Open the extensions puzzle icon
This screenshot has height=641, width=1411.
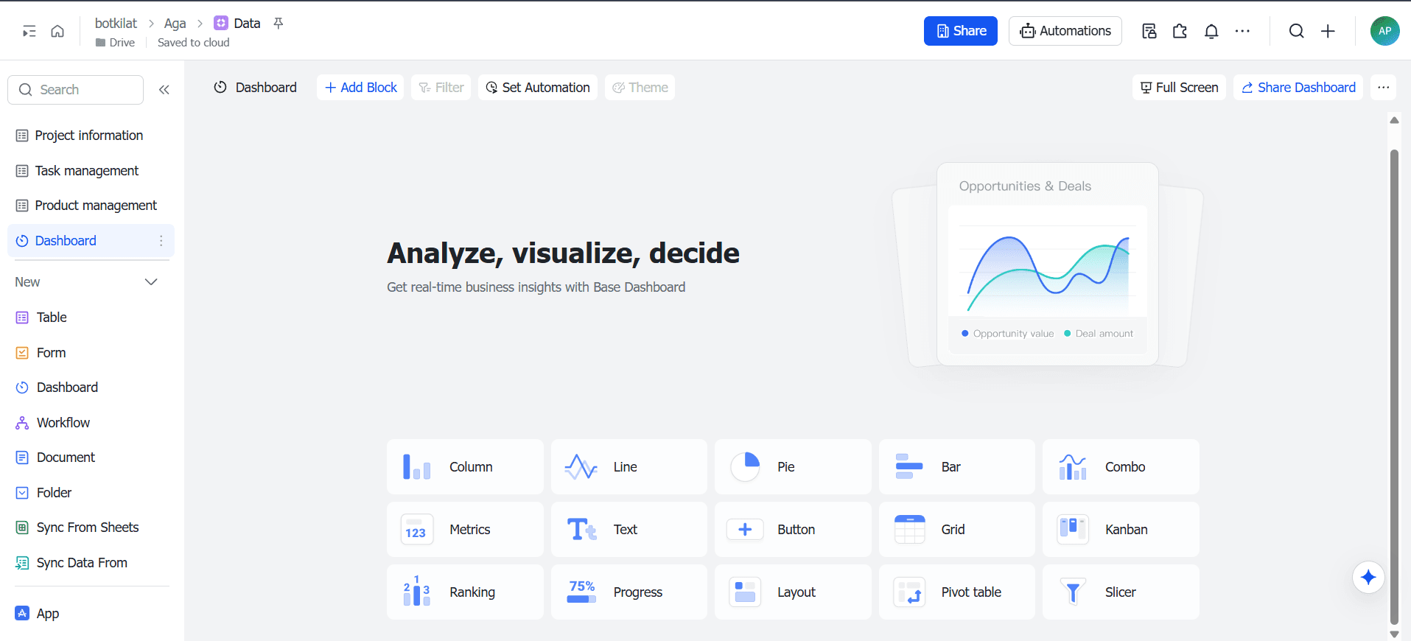1180,31
